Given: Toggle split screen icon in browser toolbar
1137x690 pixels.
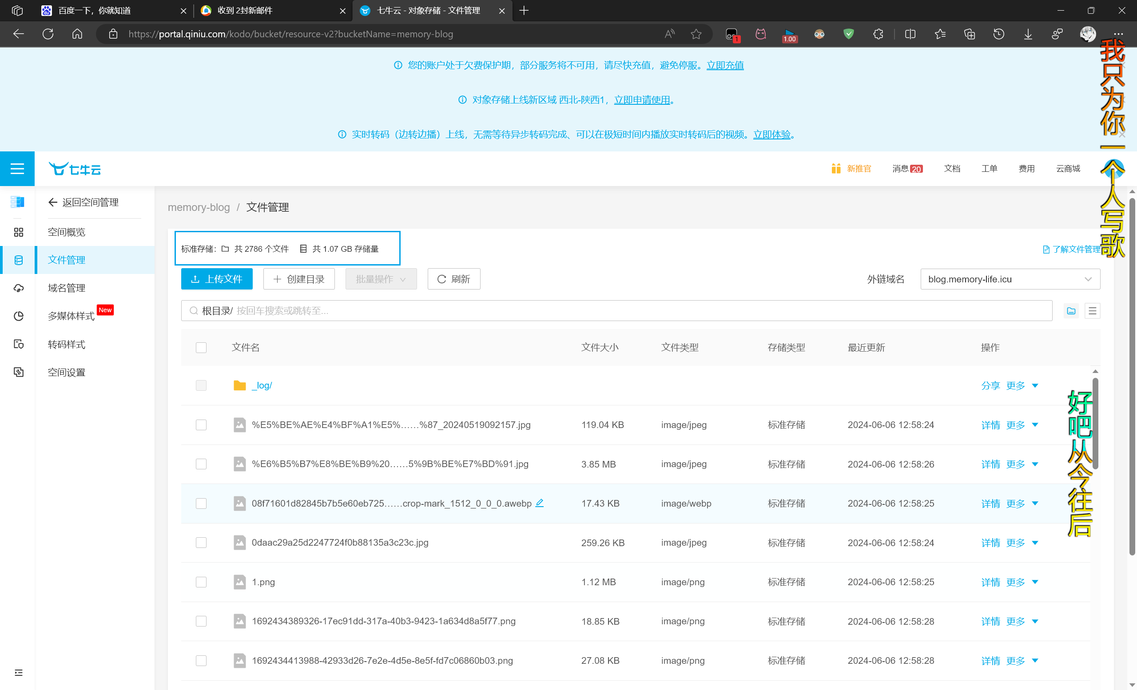Looking at the screenshot, I should [x=910, y=34].
